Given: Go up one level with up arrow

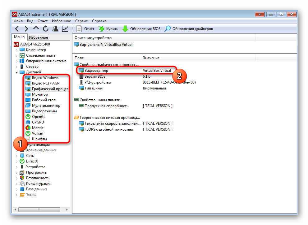Looking at the screenshot, I should pos(36,29).
